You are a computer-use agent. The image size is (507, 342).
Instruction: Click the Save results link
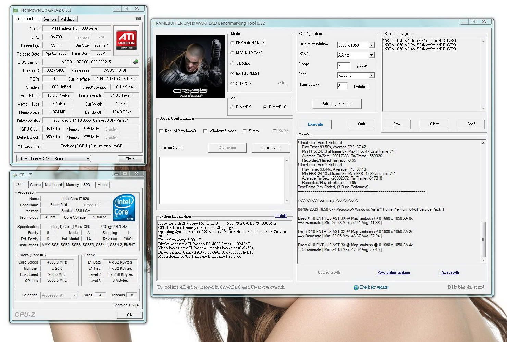450,272
